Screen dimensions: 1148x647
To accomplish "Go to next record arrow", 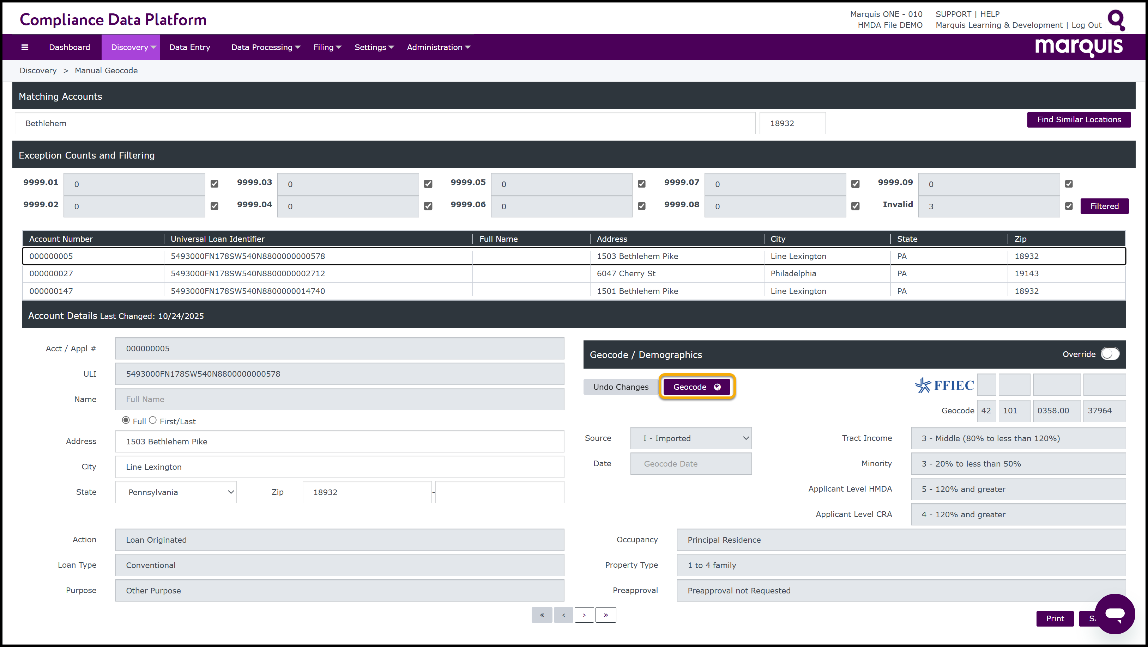I will click(584, 615).
